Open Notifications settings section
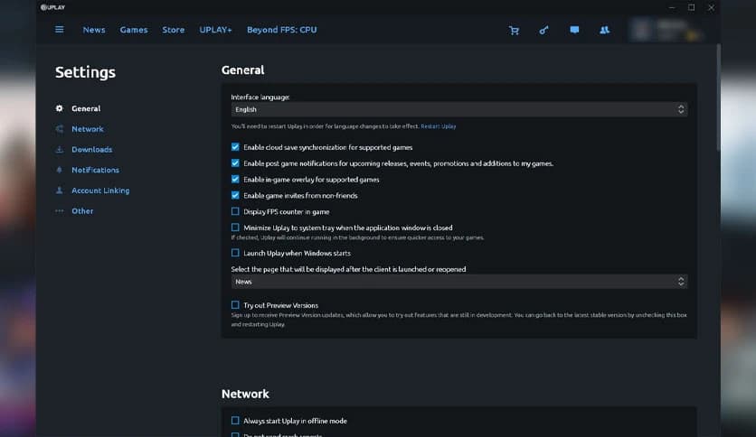The height and width of the screenshot is (437, 756). point(95,170)
